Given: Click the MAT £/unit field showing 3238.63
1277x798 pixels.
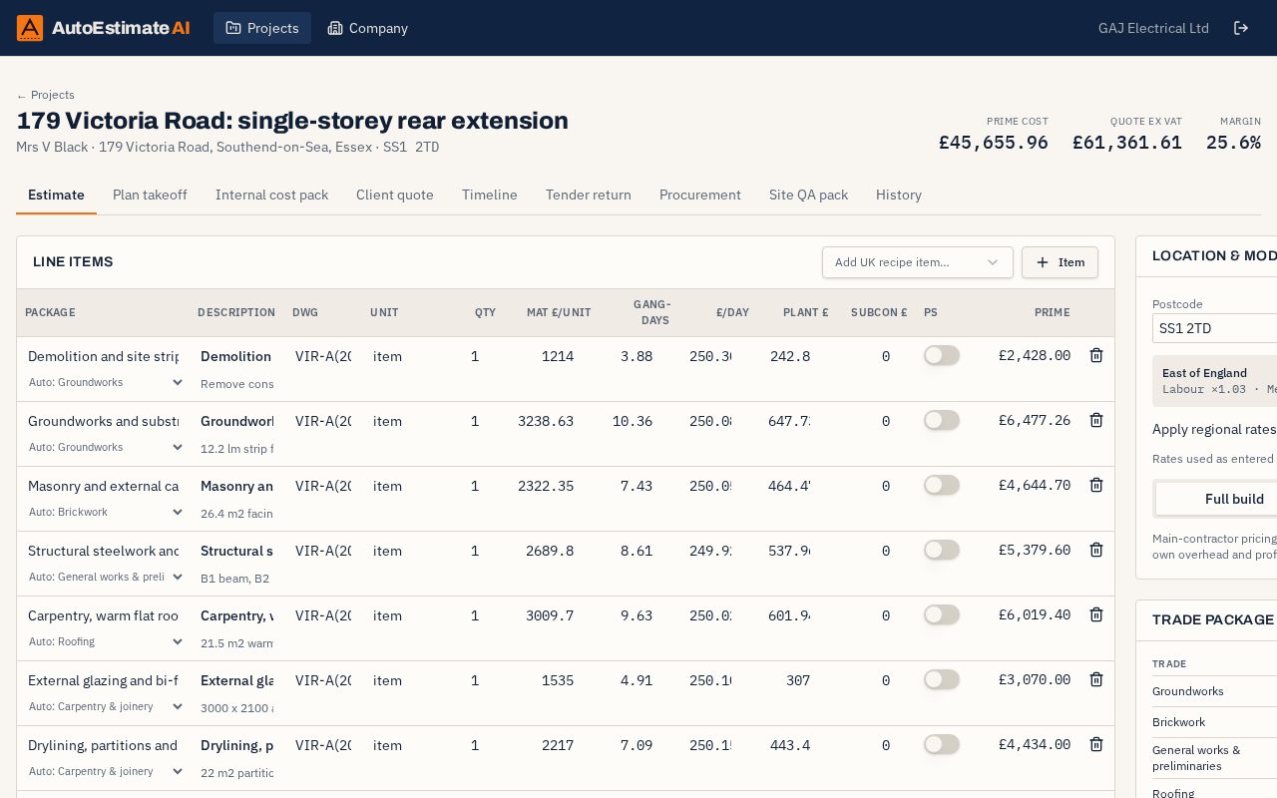Looking at the screenshot, I should (547, 421).
